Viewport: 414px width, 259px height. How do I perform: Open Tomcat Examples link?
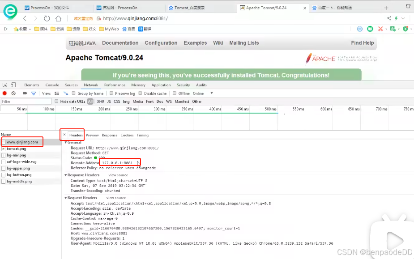[x=195, y=43]
